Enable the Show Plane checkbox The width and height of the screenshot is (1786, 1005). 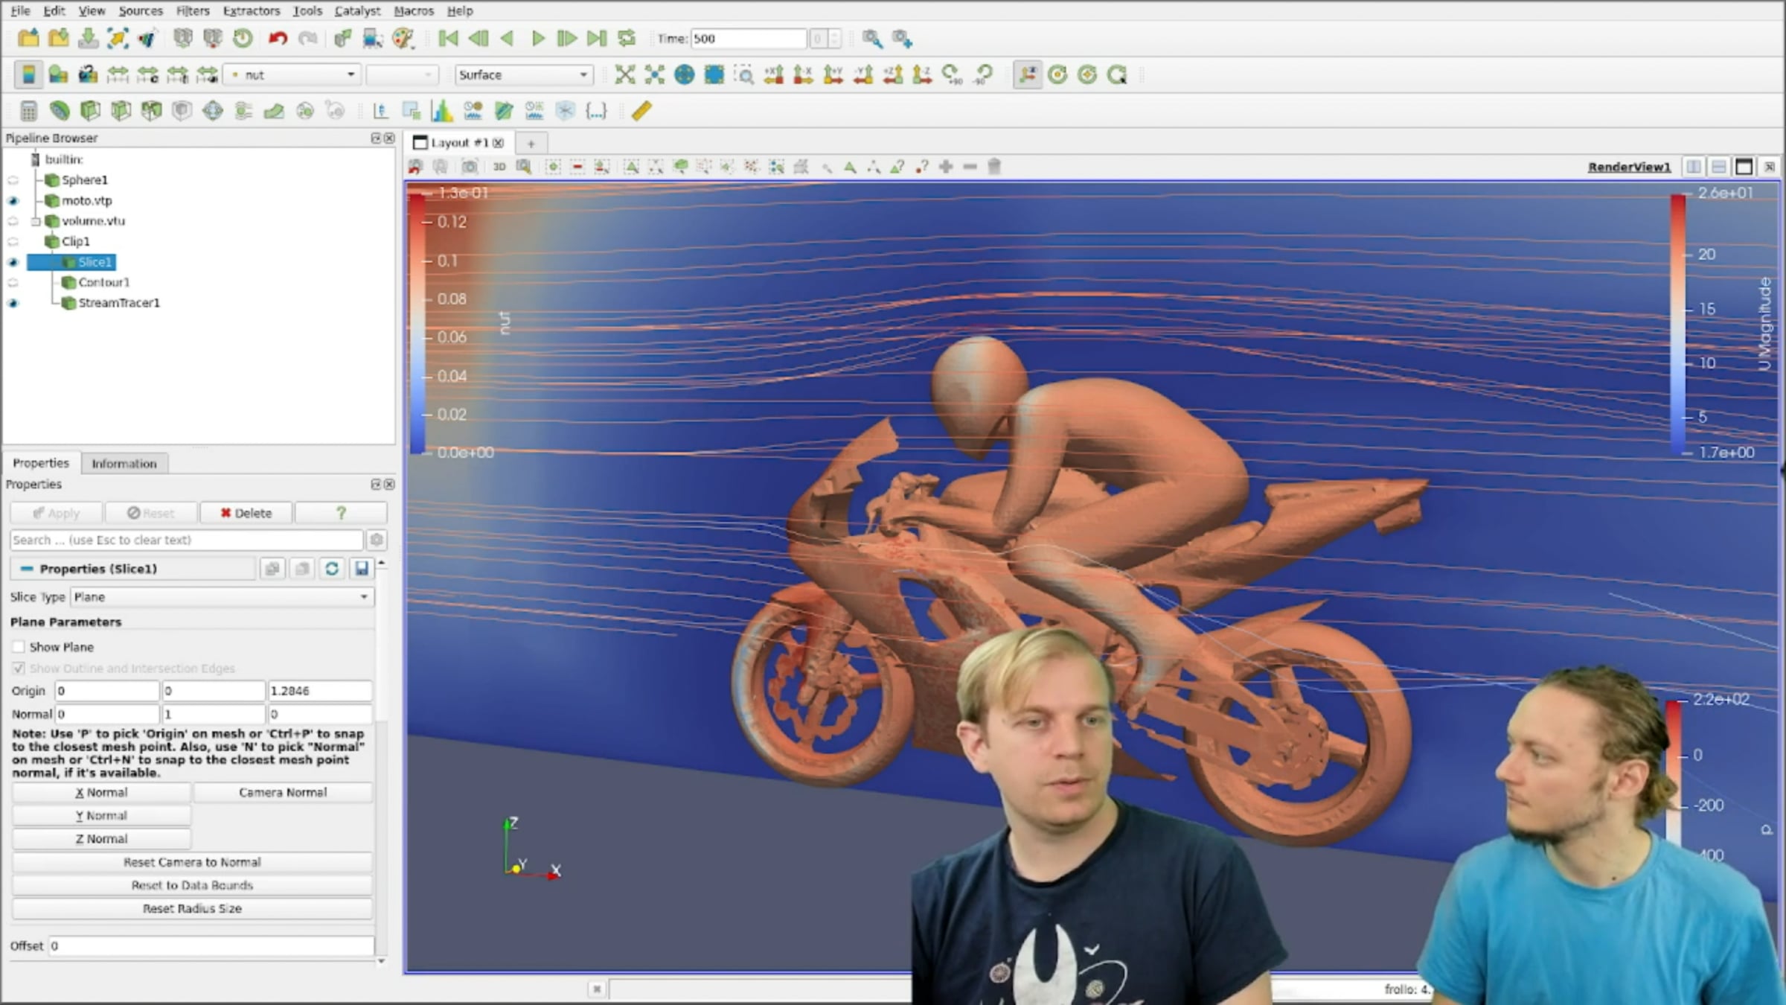coord(19,647)
